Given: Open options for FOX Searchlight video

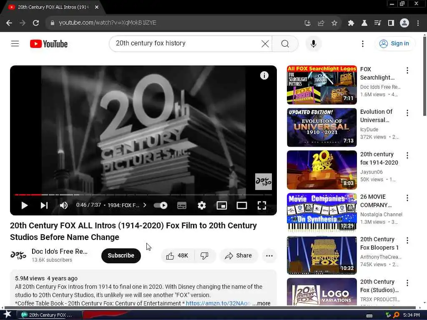Looking at the screenshot, I should pyautogui.click(x=407, y=70).
